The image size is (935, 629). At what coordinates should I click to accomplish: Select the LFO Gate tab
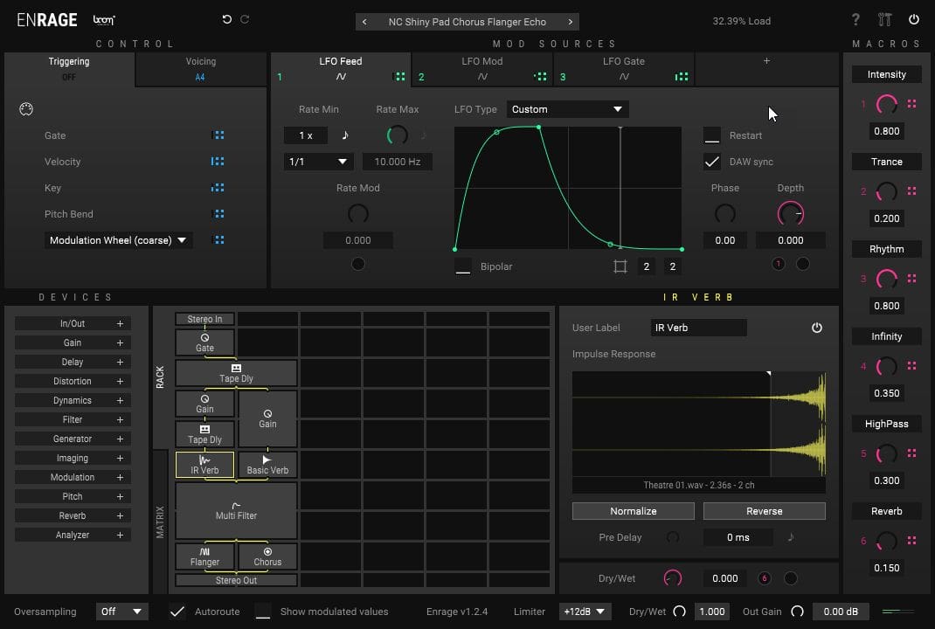coord(624,68)
